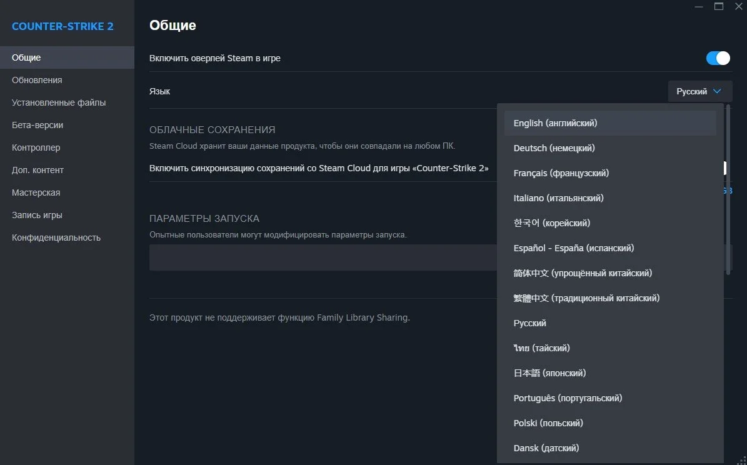Switch to the Доп. контент tab

pyautogui.click(x=67, y=170)
